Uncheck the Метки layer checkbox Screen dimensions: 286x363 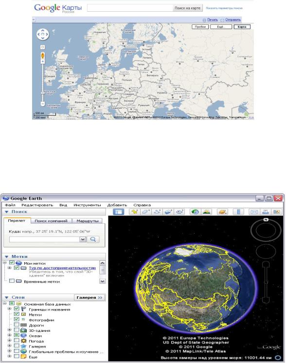17,314
